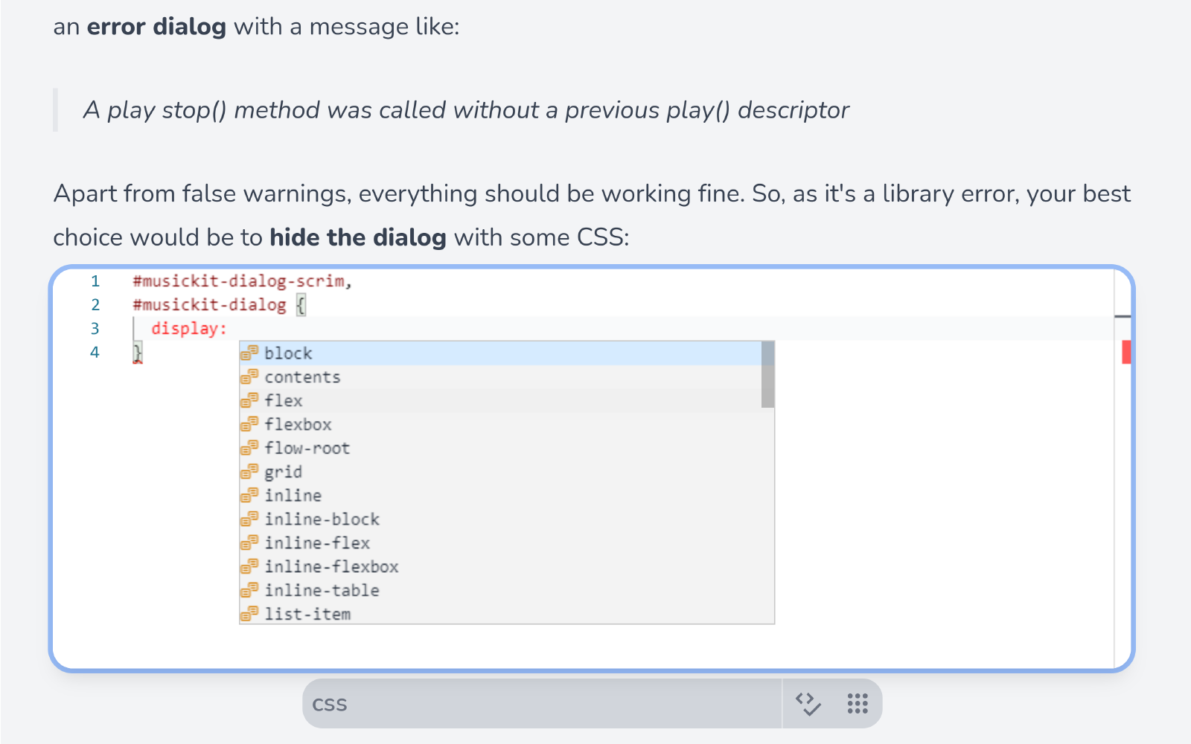Click the "display:" property text

pyautogui.click(x=188, y=329)
